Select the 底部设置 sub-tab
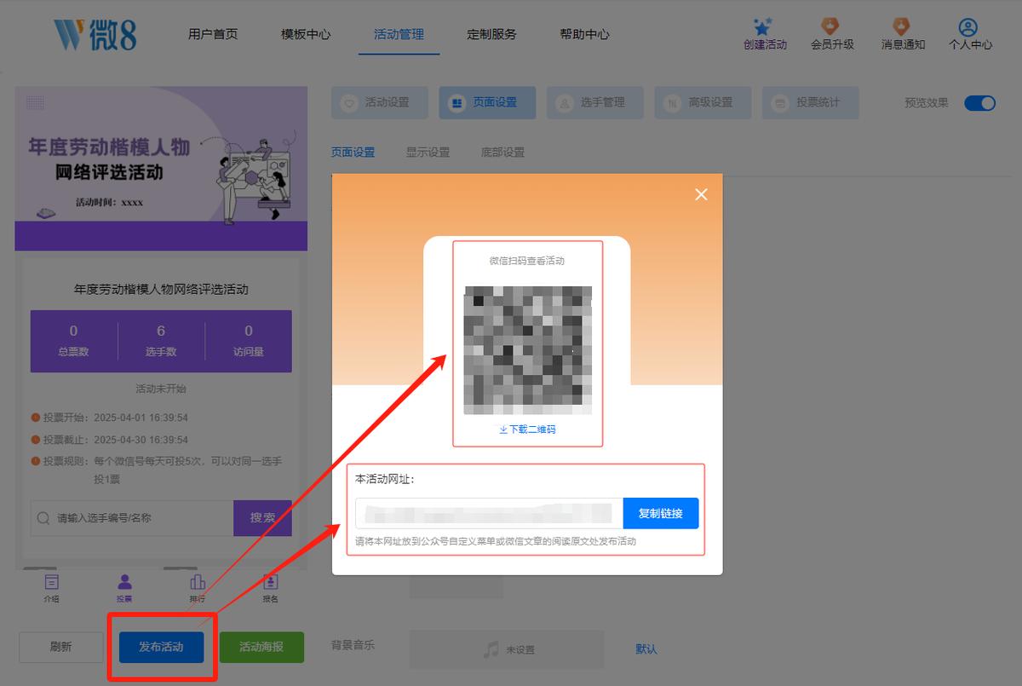Screen dimensions: 1022x686 coord(502,152)
